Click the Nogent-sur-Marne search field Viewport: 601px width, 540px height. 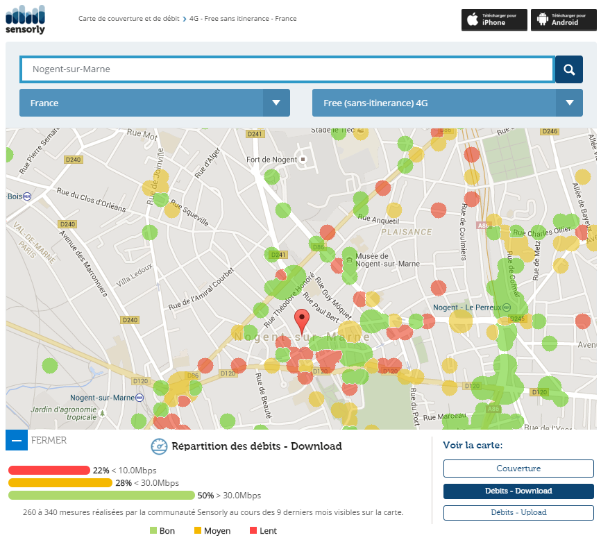(x=287, y=69)
